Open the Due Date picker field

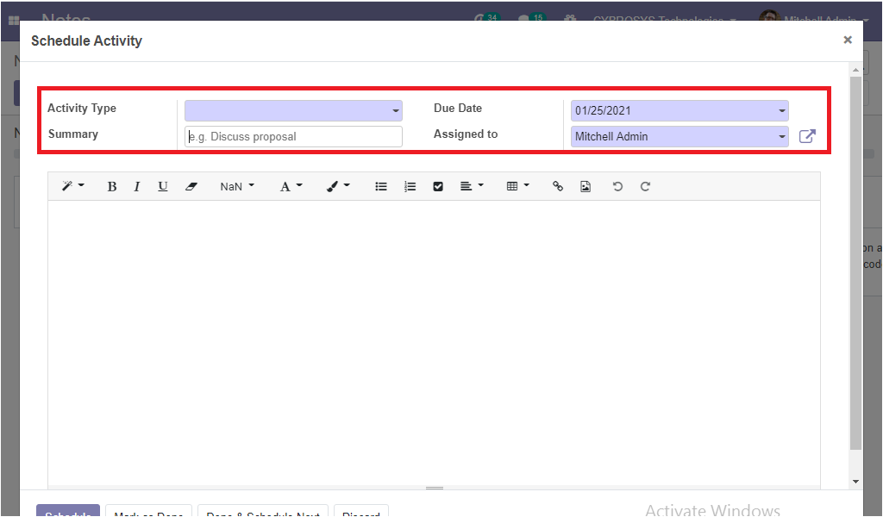click(x=679, y=110)
